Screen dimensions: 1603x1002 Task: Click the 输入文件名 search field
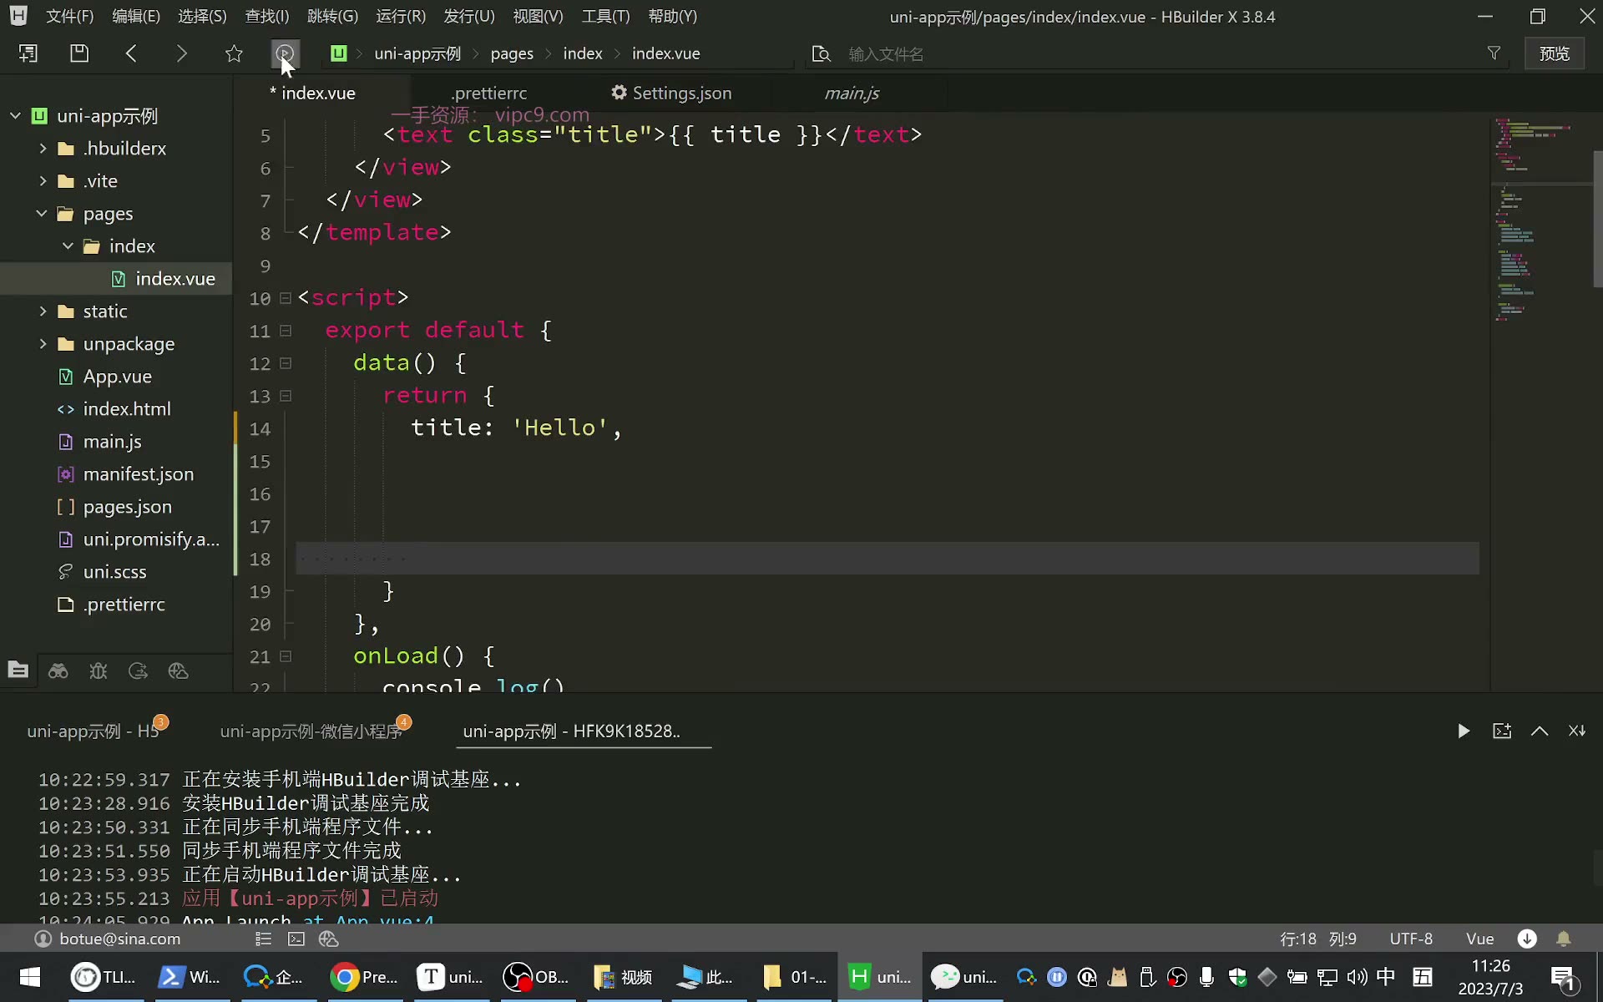[1161, 54]
